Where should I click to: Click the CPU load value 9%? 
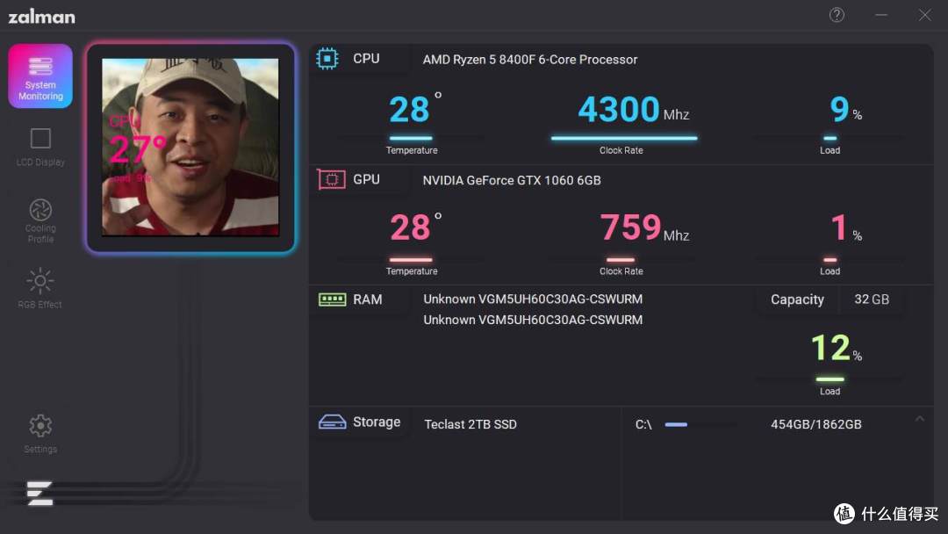point(845,110)
